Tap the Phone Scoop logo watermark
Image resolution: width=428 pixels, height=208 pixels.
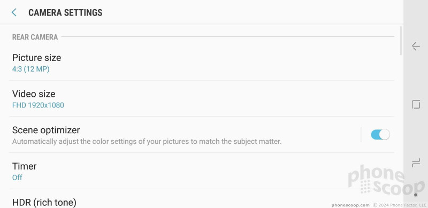tap(386, 180)
